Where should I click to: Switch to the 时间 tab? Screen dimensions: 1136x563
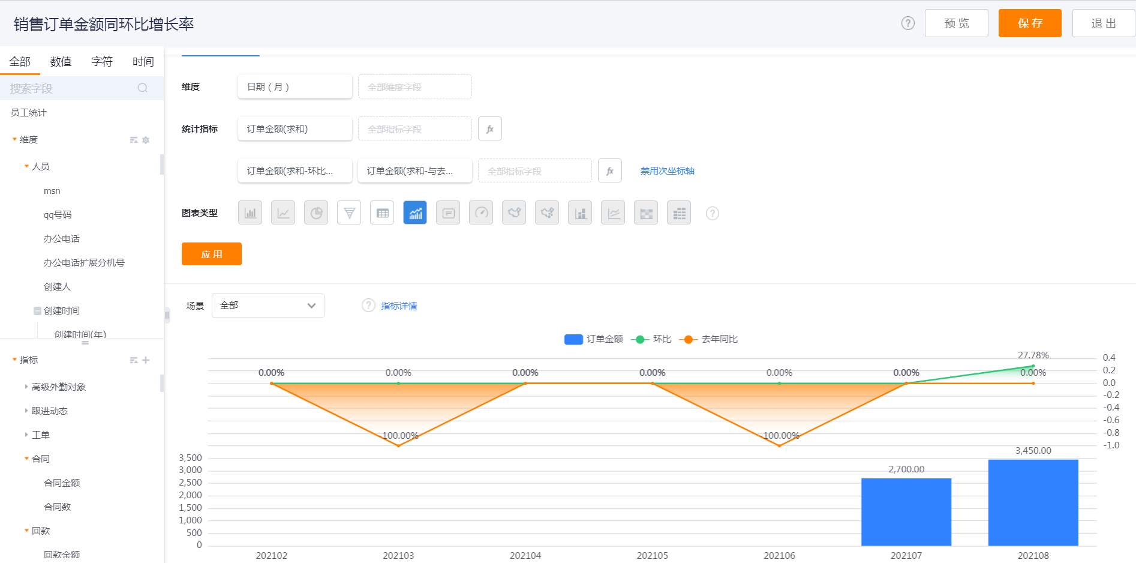click(x=143, y=62)
